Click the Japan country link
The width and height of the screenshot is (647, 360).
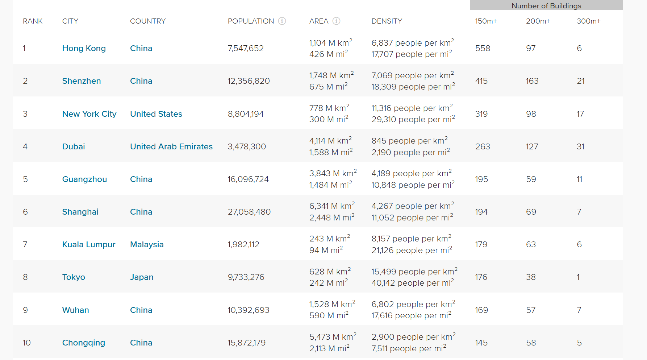(x=142, y=277)
